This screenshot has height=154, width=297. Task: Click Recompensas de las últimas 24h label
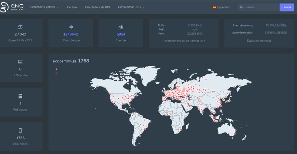click(184, 41)
